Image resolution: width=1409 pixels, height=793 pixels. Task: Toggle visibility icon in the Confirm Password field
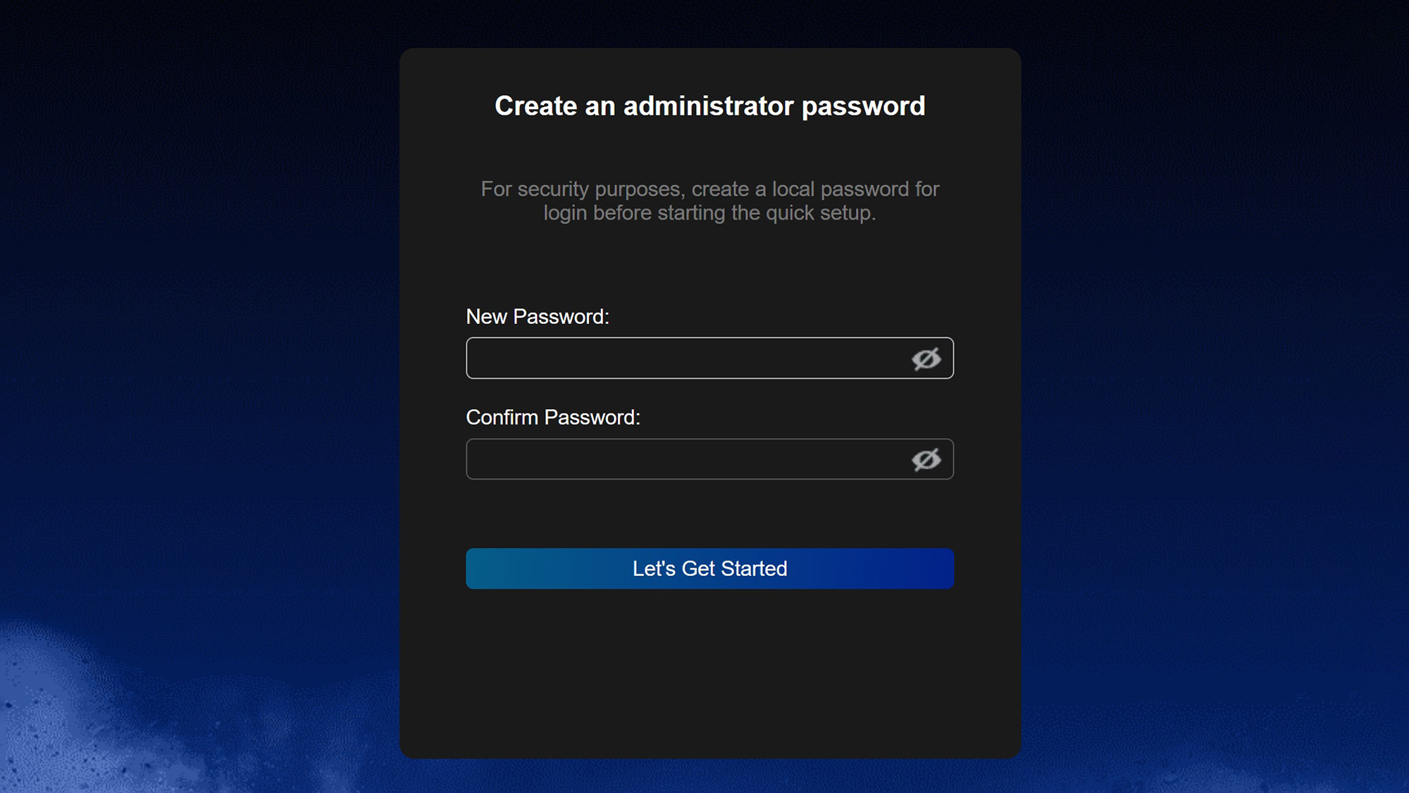click(x=926, y=459)
